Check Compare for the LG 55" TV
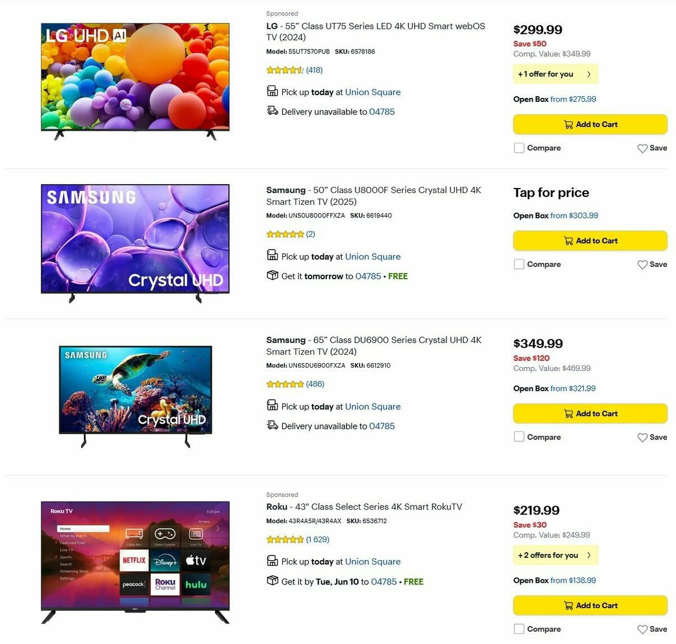This screenshot has height=644, width=676. click(519, 147)
